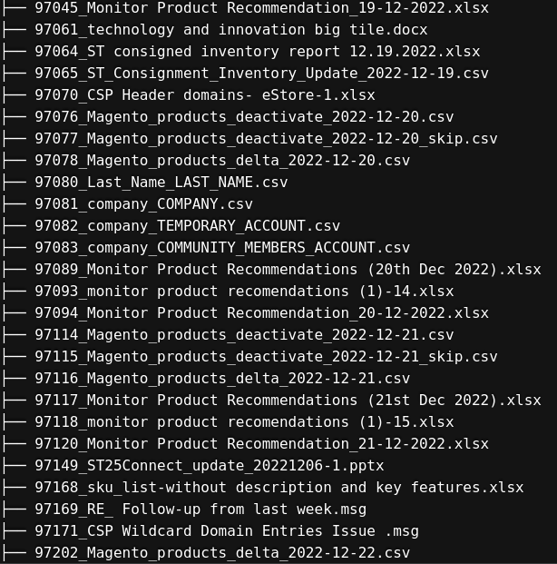Click Monitor Product Recommendations (20th Dec 2022) file
Screen dimensions: 557x564
point(288,269)
